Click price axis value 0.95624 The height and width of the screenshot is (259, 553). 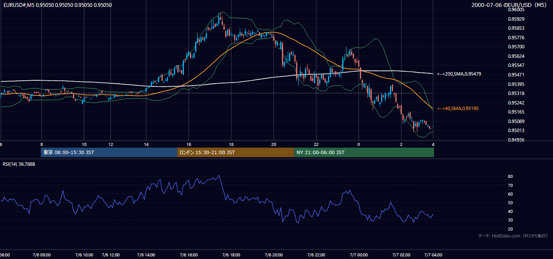click(516, 56)
